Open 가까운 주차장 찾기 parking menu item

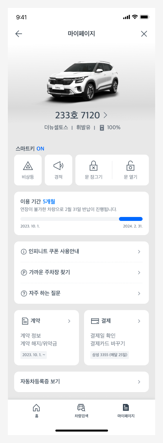tap(81, 273)
